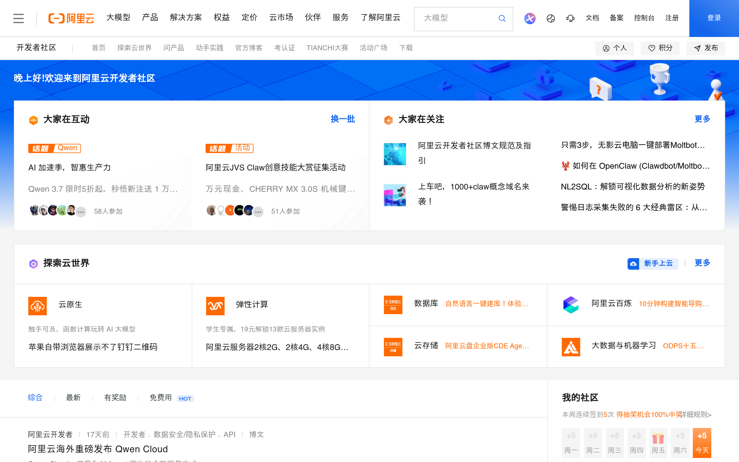Open topic AI 加速季，智惠生产力

click(70, 167)
